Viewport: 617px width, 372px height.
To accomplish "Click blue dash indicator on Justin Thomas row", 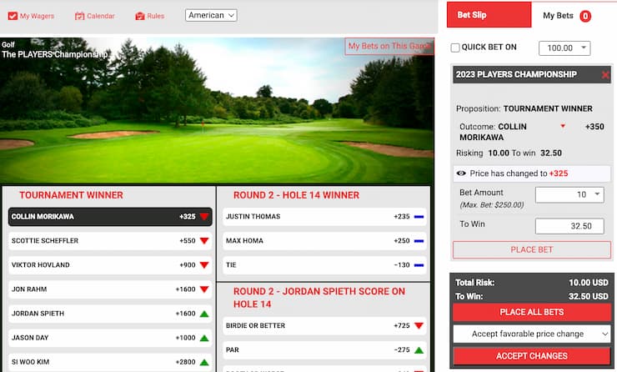I will [419, 217].
